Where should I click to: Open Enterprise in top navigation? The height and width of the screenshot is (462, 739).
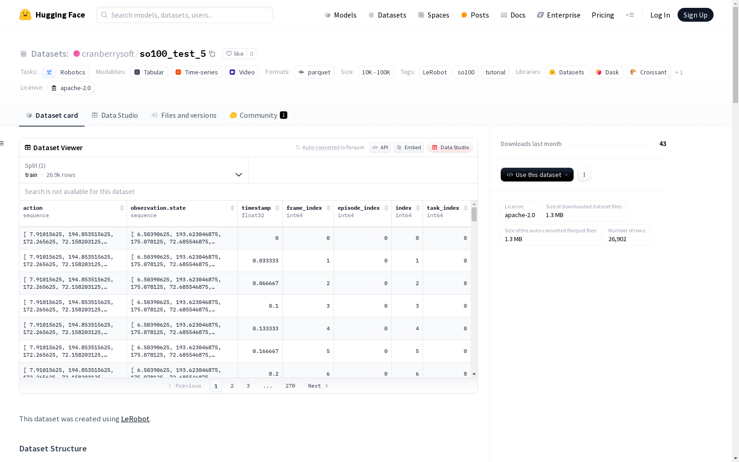(558, 15)
